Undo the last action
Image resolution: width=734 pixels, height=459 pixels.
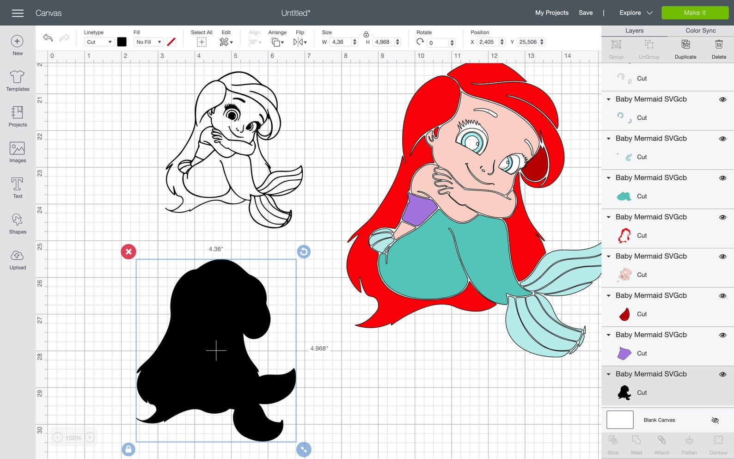pyautogui.click(x=48, y=37)
